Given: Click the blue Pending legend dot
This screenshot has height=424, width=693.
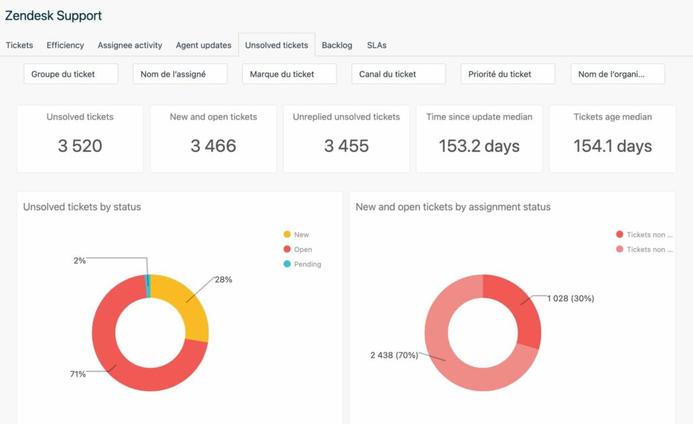Looking at the screenshot, I should (287, 264).
